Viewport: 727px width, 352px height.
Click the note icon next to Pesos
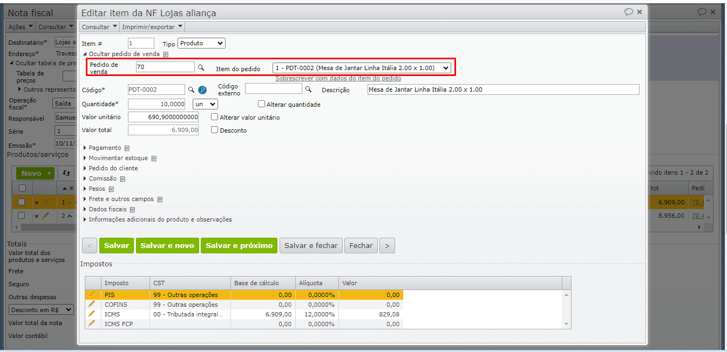click(x=111, y=189)
